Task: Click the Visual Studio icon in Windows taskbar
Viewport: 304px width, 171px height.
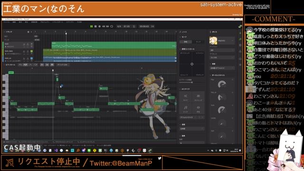Action: [56, 151]
